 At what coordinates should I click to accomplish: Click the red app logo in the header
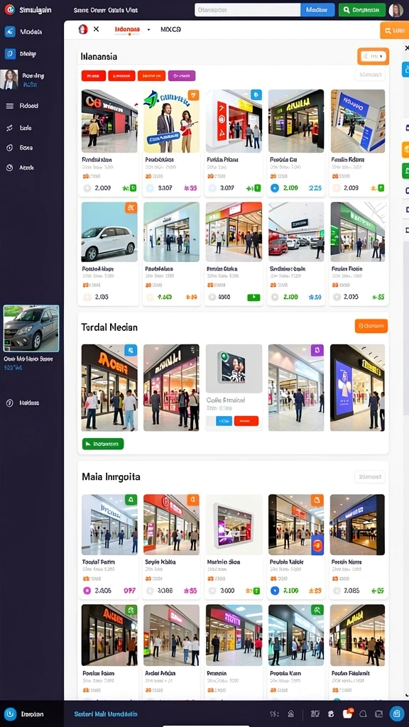[x=9, y=10]
